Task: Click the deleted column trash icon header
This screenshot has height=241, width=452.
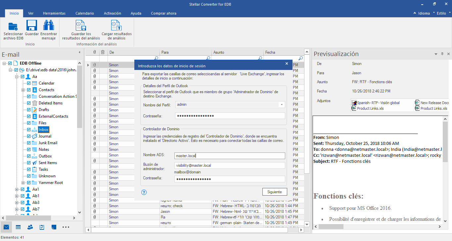Action: tap(103, 52)
